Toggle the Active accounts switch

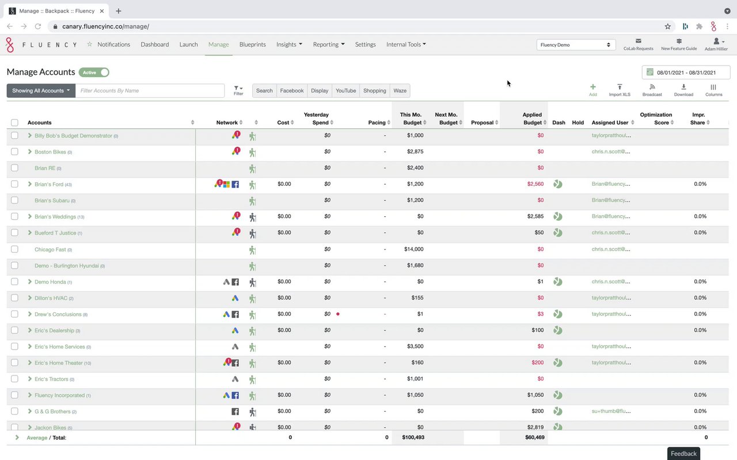point(94,72)
